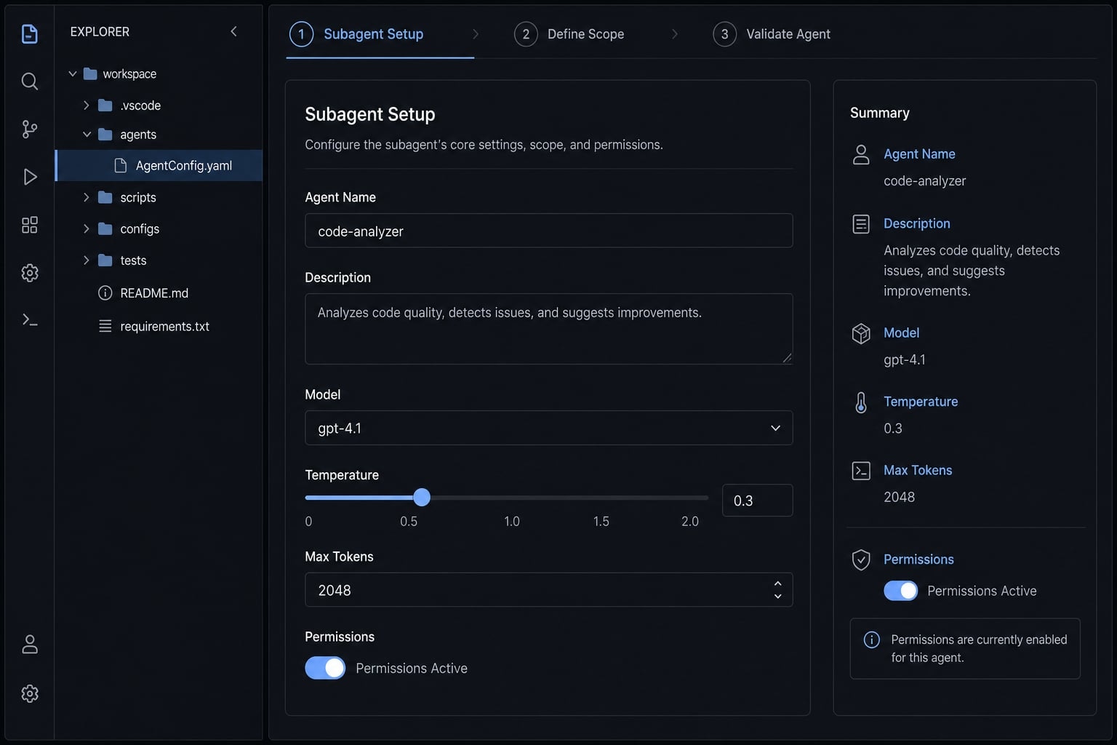This screenshot has height=745, width=1117.
Task: Open requirements.txt from the explorer
Action: coord(164,326)
